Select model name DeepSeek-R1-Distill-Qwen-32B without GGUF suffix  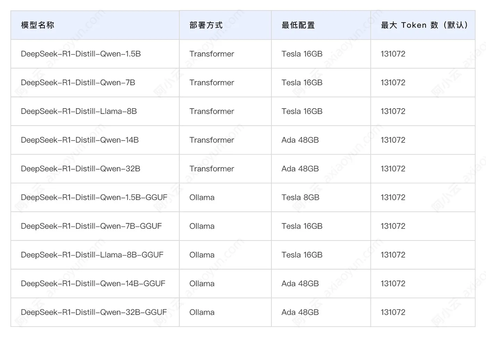[81, 168]
